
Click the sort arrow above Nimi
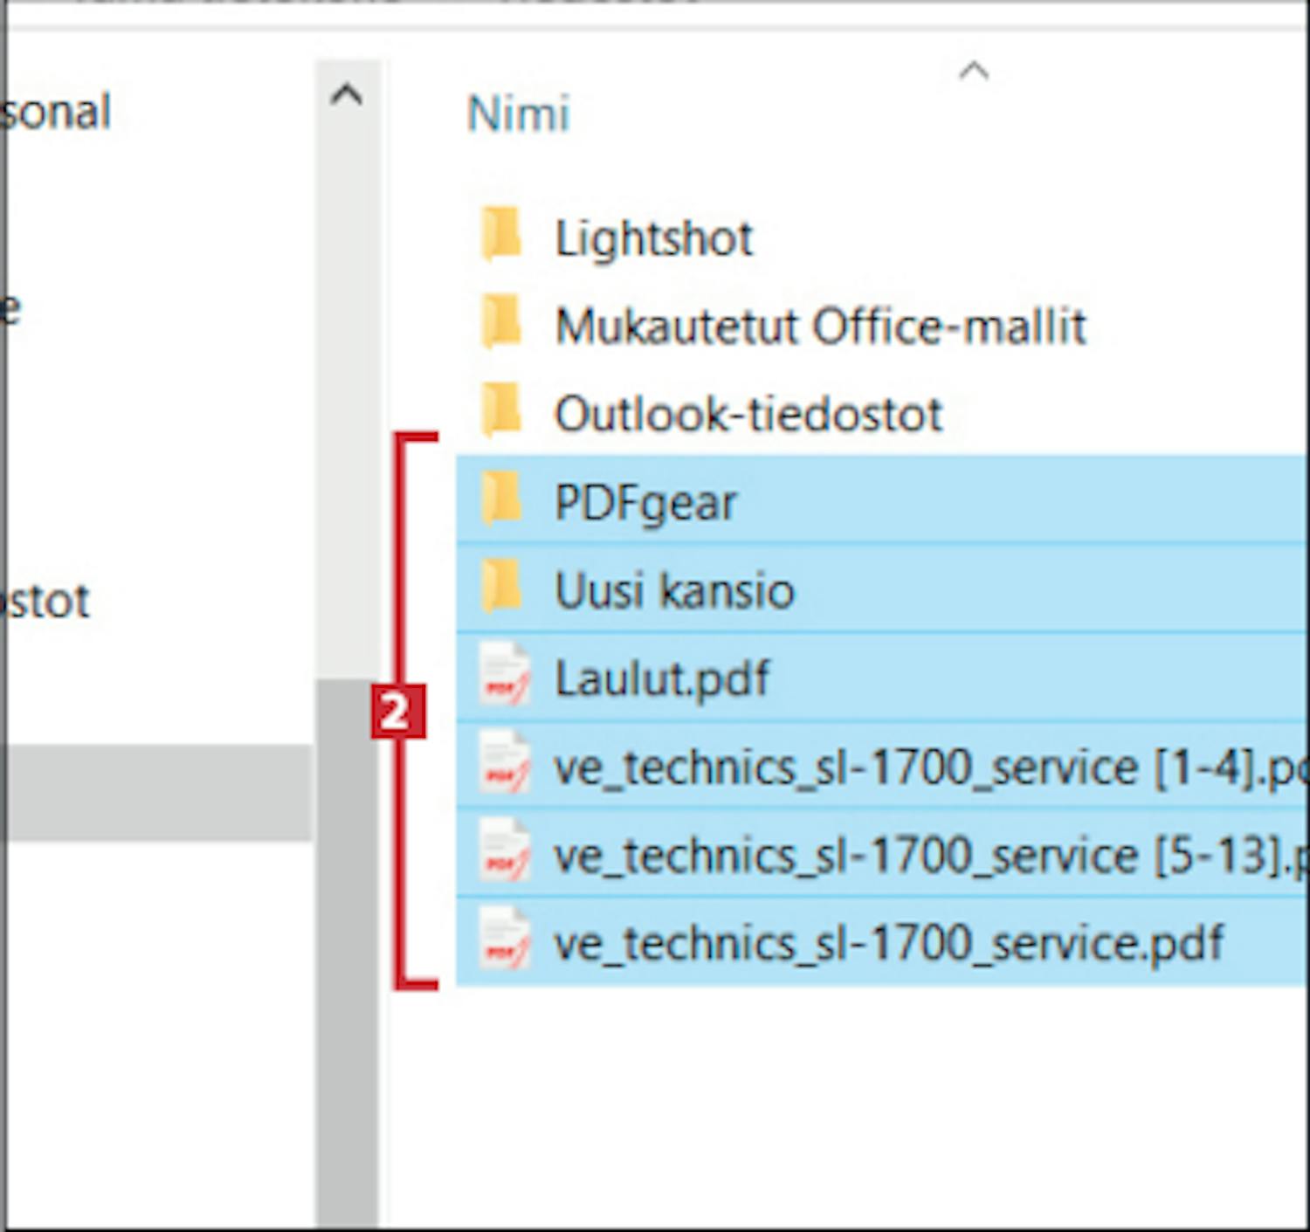pyautogui.click(x=974, y=72)
